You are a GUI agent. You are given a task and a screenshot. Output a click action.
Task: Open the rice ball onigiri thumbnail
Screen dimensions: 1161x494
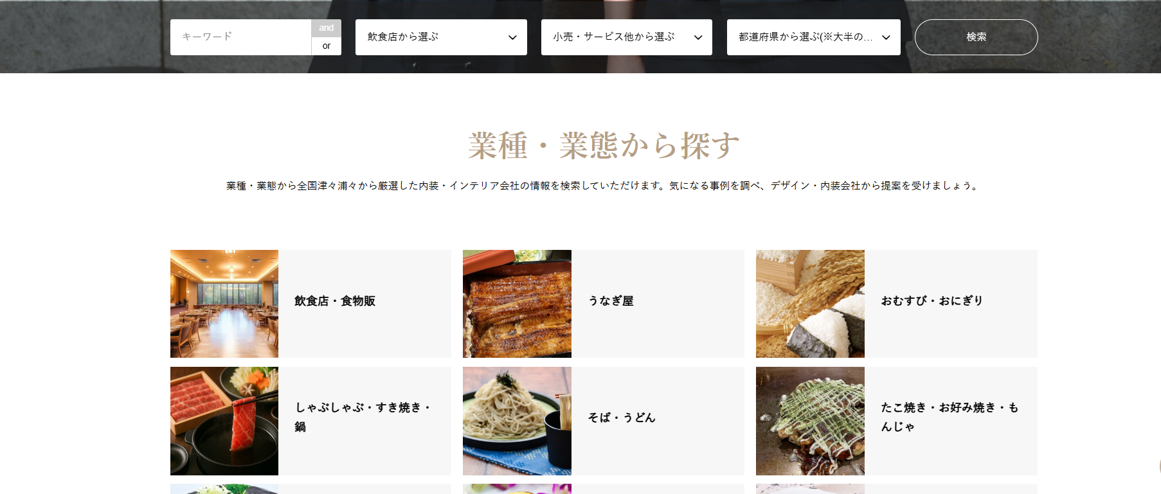[x=810, y=304]
